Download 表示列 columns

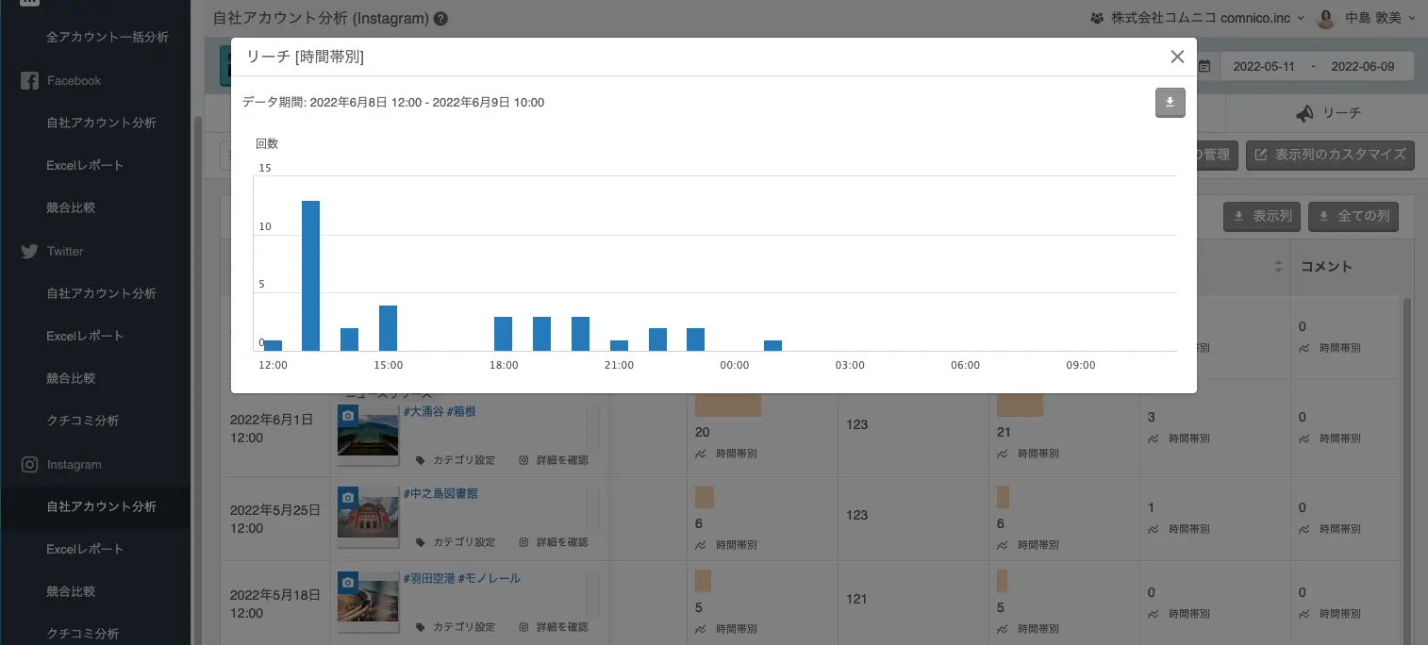tap(1263, 217)
